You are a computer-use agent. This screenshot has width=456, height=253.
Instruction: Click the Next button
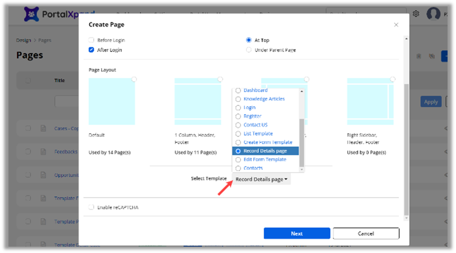[297, 234]
